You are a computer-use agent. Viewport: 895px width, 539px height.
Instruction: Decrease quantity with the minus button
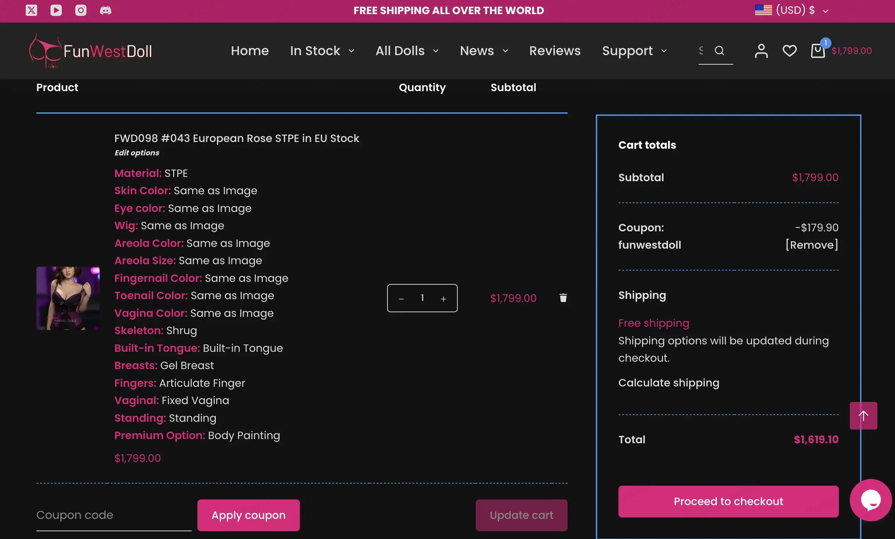401,298
